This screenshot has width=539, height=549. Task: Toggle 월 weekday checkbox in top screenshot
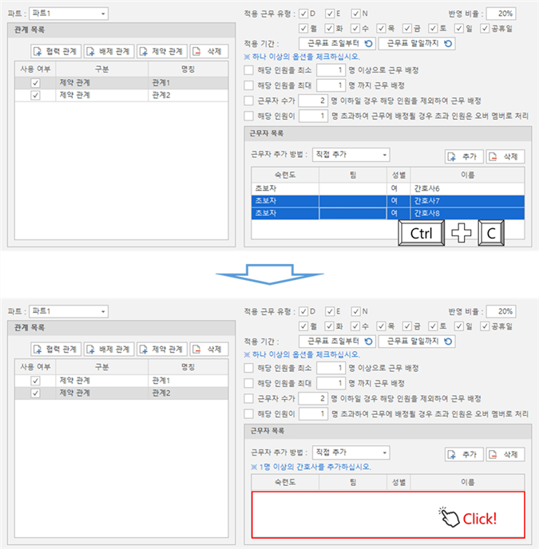point(303,29)
